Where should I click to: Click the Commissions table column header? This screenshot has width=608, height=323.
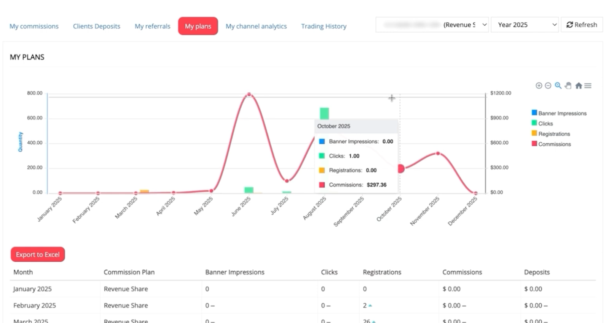462,272
